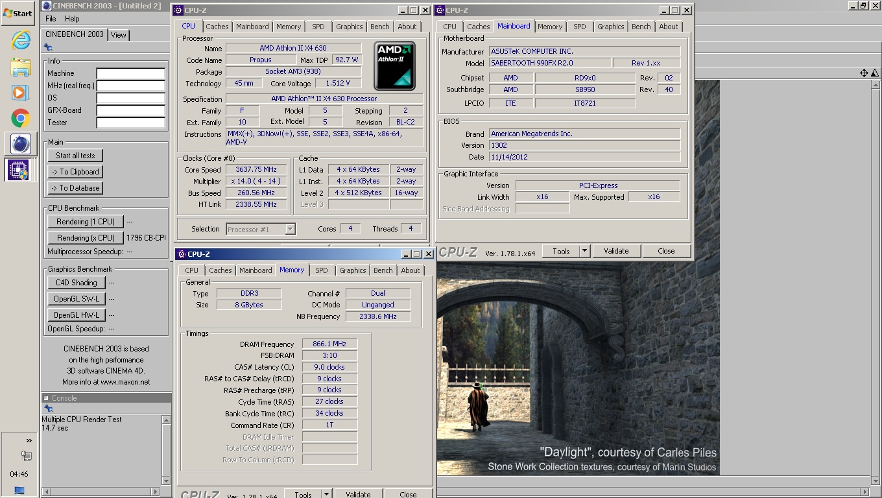Click Validate in CPU-Z Memory window
This screenshot has height=498, width=882.
(x=358, y=495)
